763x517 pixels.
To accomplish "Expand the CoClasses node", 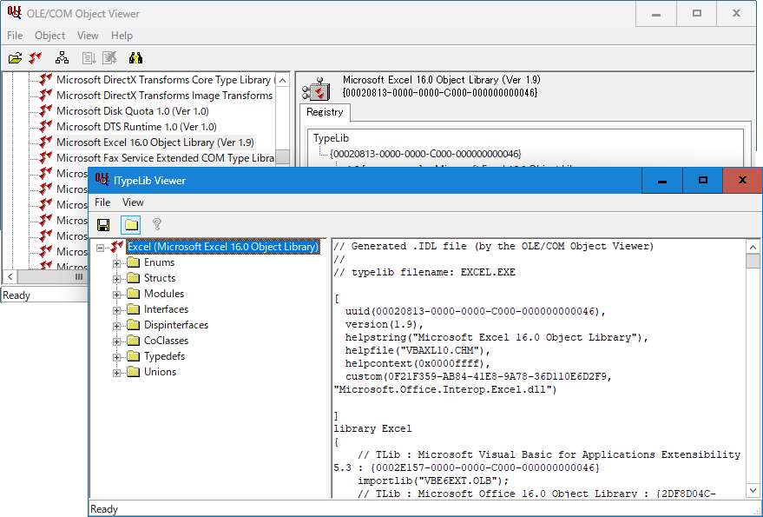I will pyautogui.click(x=116, y=340).
